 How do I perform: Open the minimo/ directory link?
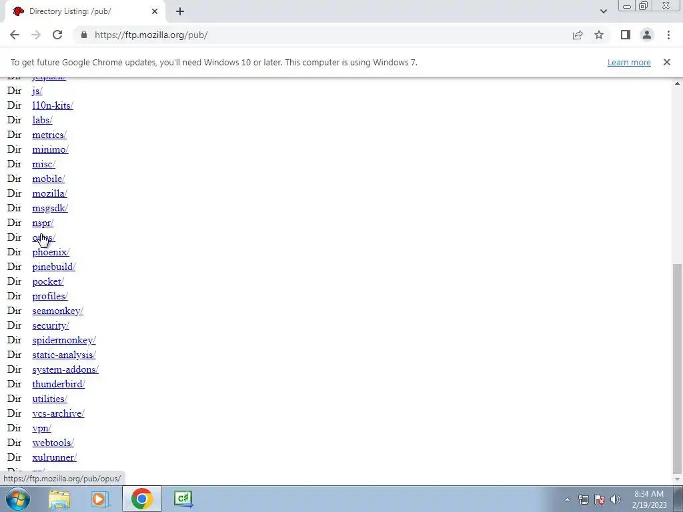coord(50,149)
